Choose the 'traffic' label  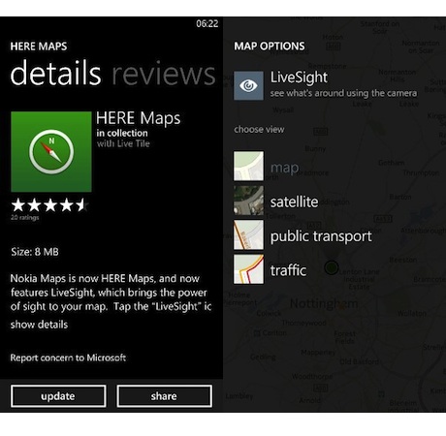pos(288,270)
